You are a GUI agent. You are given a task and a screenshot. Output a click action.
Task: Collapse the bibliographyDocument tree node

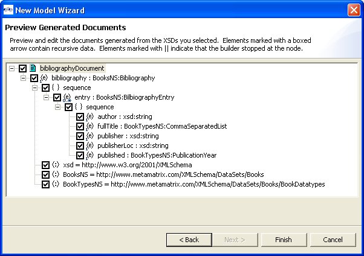[x=12, y=68]
